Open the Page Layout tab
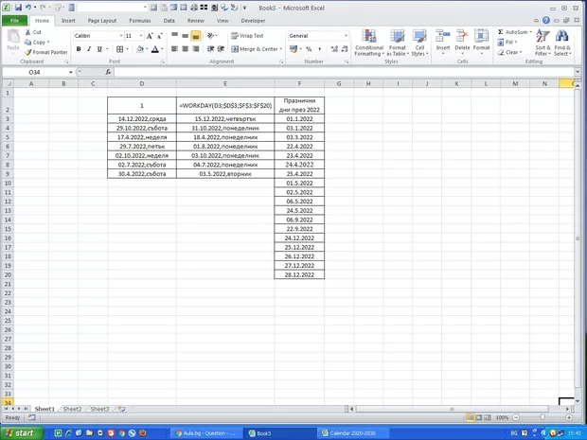Viewport: 587px width, 440px height. point(102,20)
